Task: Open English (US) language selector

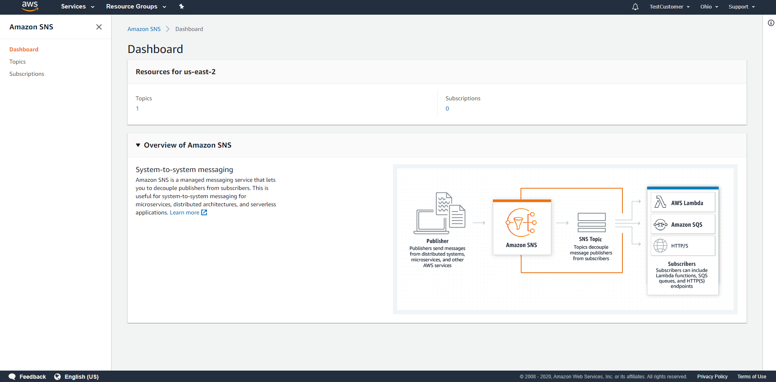Action: point(81,377)
